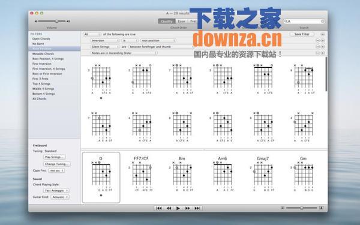Viewport: 360px width, 225px height.
Task: Click the skip-to-start playback button
Action: (x=158, y=208)
